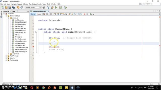
Task: Click the Previous Bookmark icon
Action: click(69, 14)
